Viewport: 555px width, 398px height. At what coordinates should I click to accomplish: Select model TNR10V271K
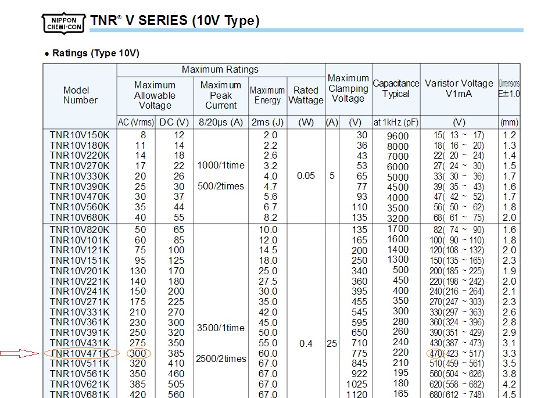80,302
